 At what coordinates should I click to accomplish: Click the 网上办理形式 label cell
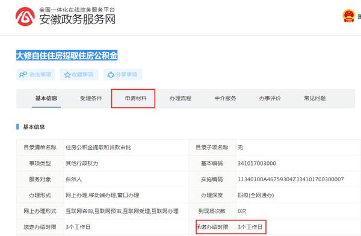pos(40,211)
